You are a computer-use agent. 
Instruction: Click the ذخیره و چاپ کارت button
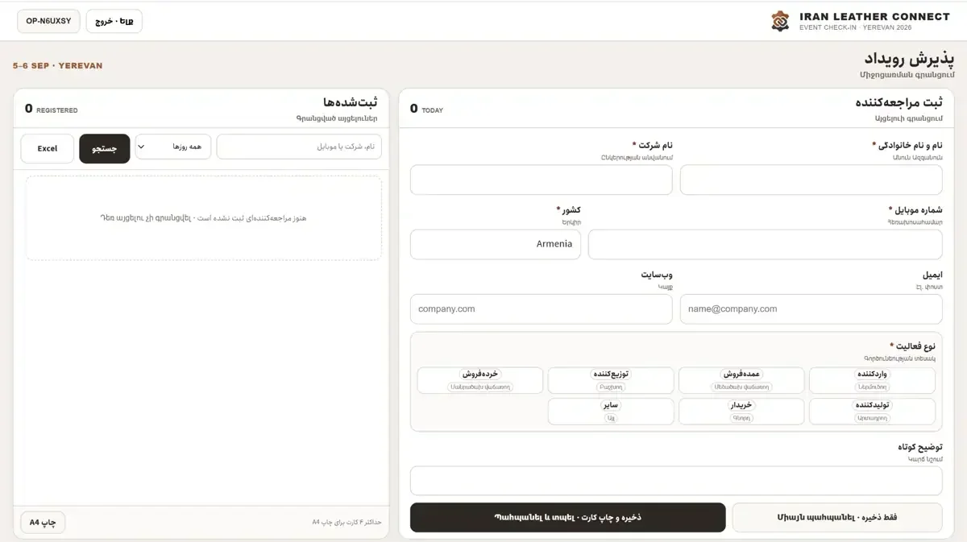click(567, 517)
